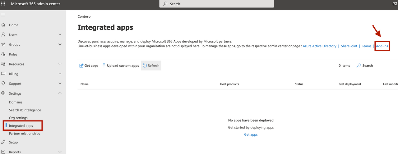
Task: Click the Integrated apps page heading
Action: pos(105,27)
